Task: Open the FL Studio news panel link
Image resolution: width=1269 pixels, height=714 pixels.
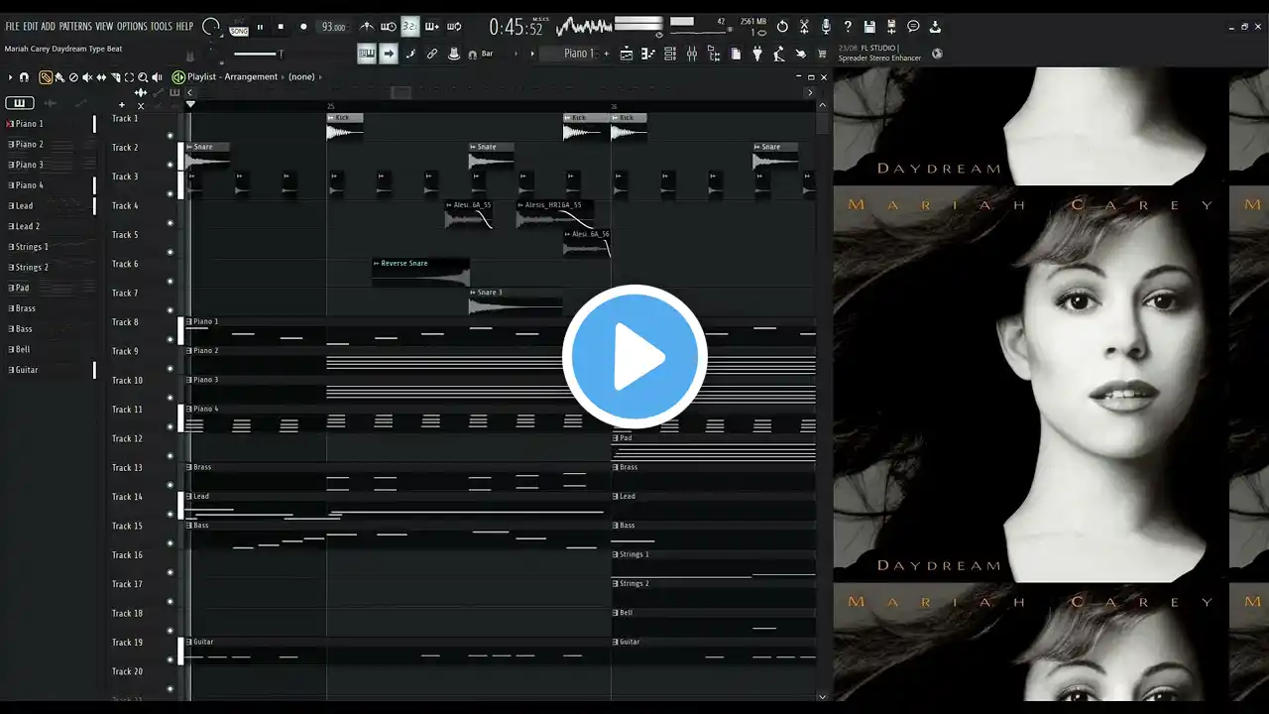Action: click(x=880, y=54)
